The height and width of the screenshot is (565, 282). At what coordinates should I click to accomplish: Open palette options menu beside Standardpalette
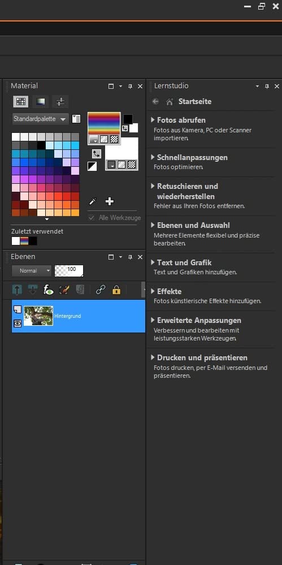[x=76, y=119]
